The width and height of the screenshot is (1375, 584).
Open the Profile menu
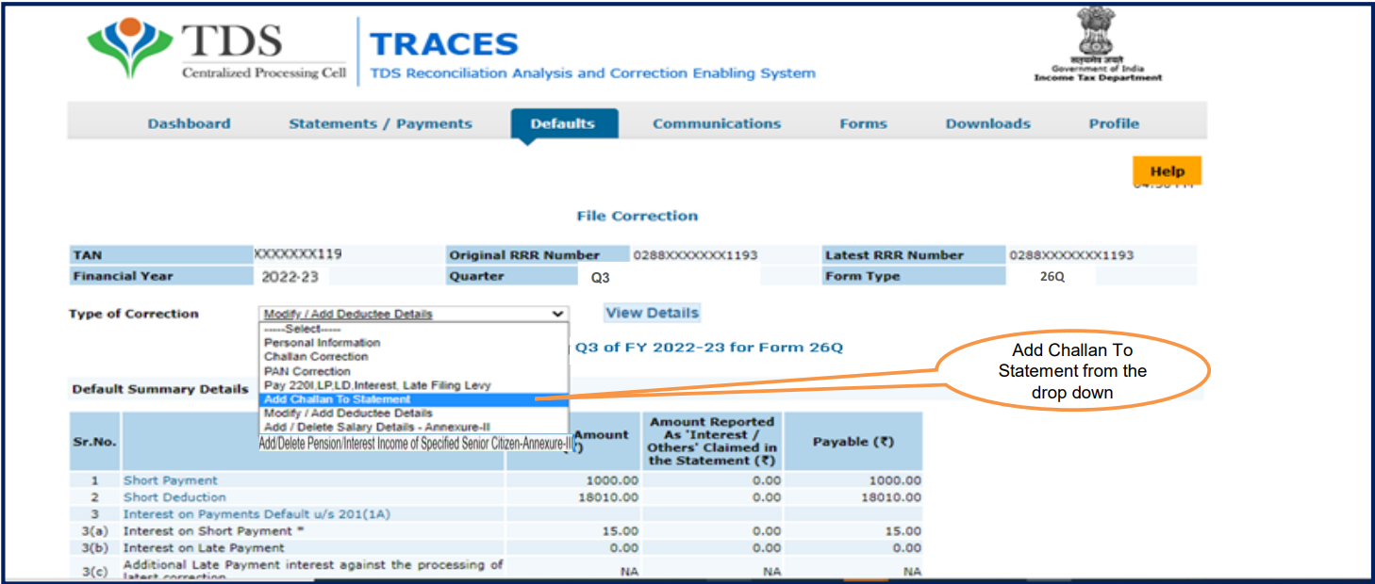click(x=1114, y=123)
